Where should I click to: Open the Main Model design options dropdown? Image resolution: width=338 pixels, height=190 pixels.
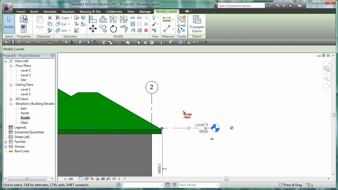[x=218, y=185]
